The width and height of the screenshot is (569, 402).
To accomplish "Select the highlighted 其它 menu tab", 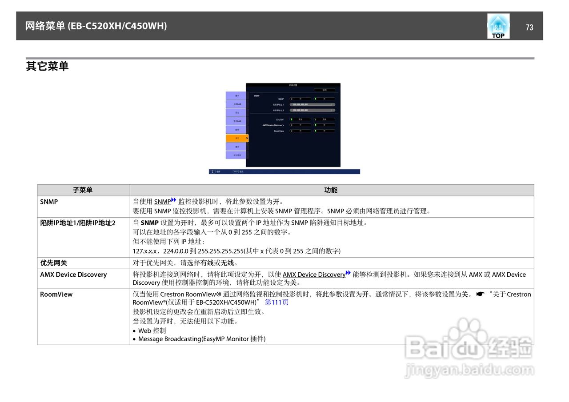I will tap(236, 138).
